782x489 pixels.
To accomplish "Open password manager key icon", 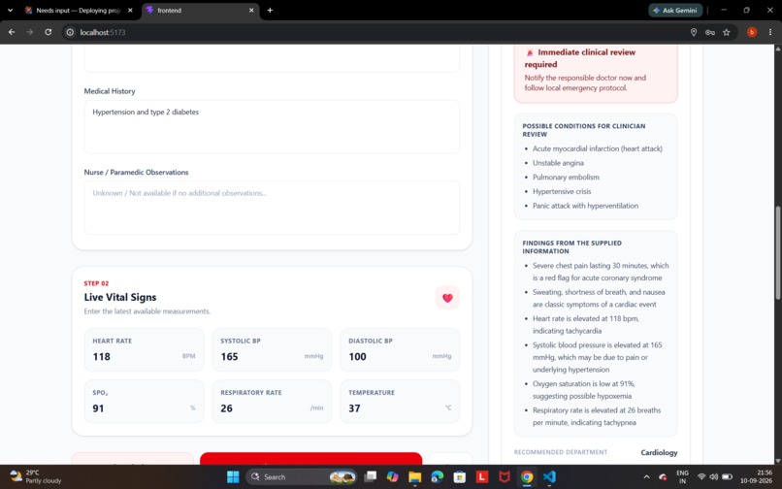I will tap(709, 32).
